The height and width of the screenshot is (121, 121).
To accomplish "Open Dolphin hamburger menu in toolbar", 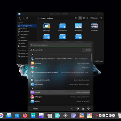I will click(x=101, y=18).
